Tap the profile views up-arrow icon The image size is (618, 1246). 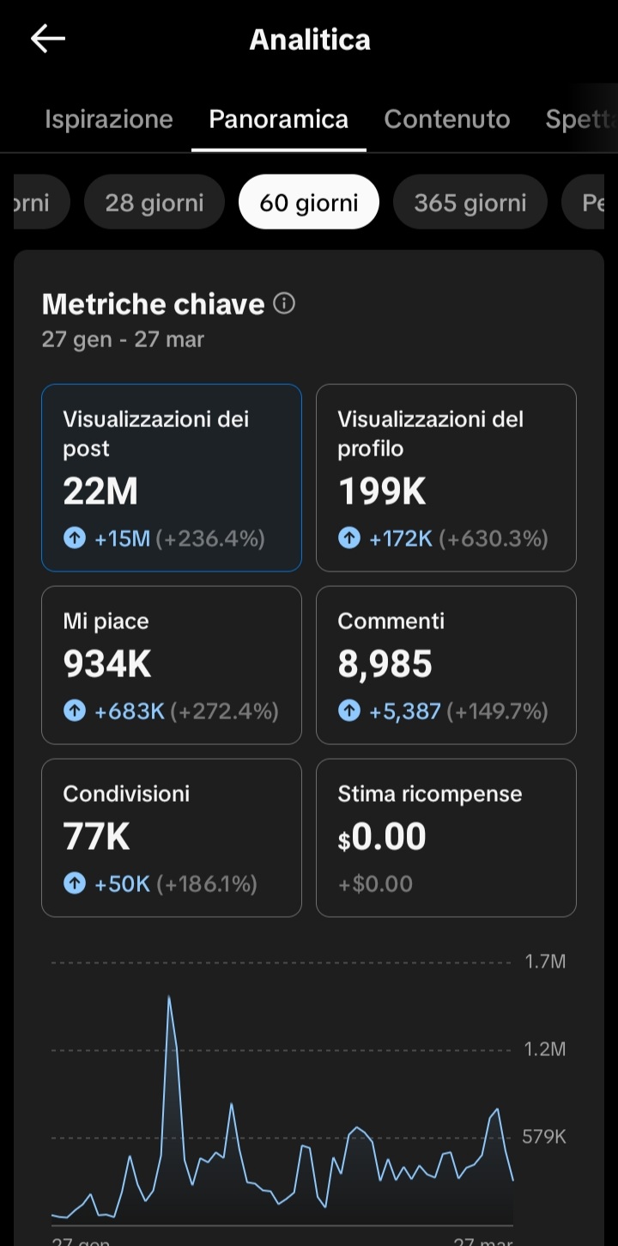[x=349, y=539]
